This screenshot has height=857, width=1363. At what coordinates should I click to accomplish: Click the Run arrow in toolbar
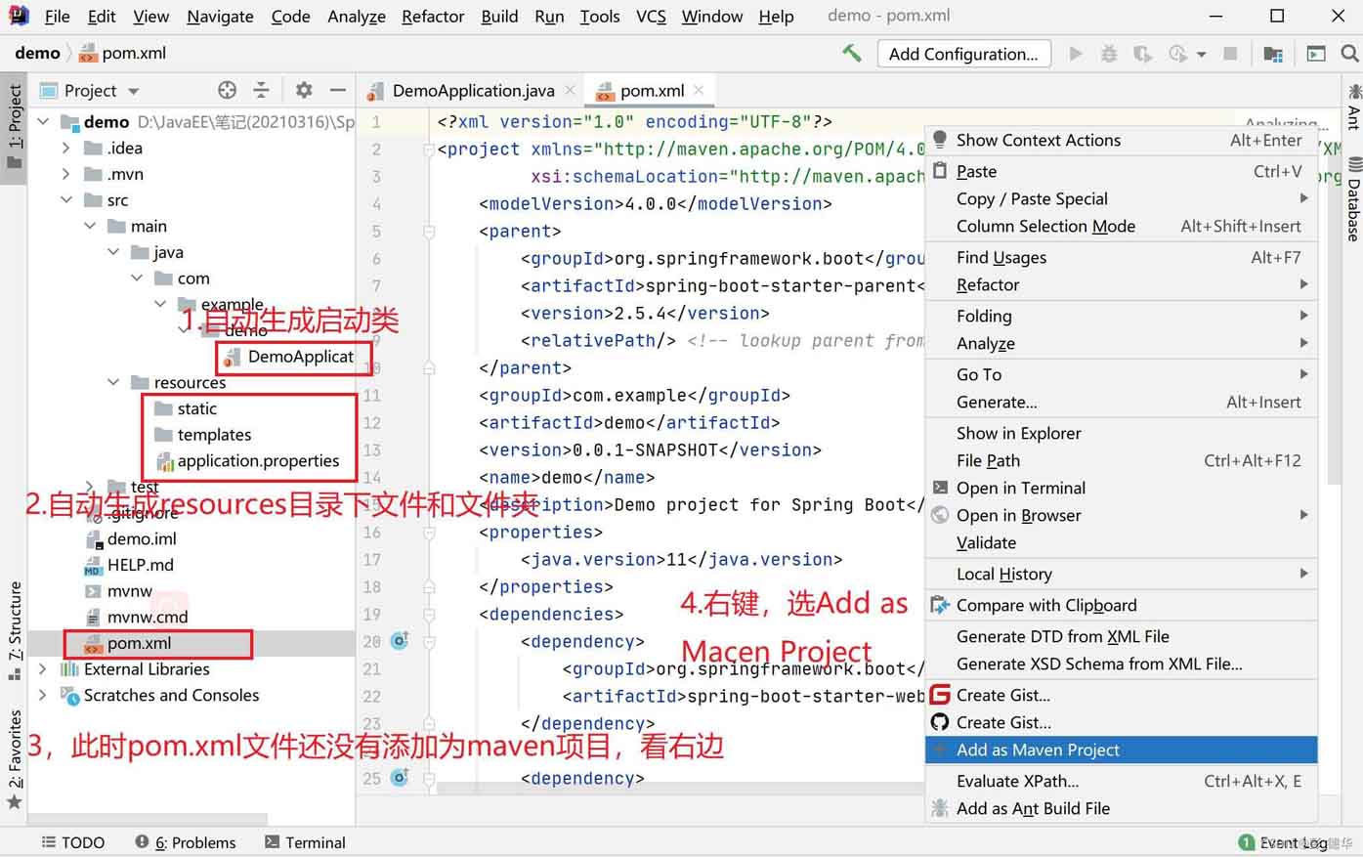1076,54
